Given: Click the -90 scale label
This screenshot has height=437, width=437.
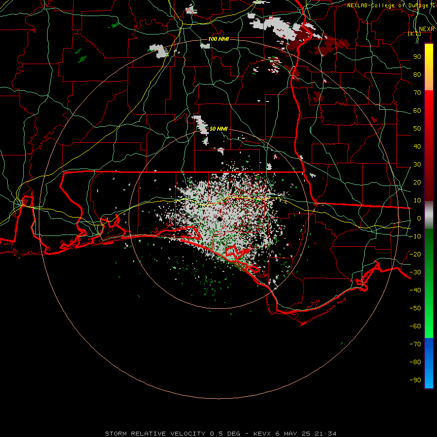Looking at the screenshot, I should click(x=415, y=380).
